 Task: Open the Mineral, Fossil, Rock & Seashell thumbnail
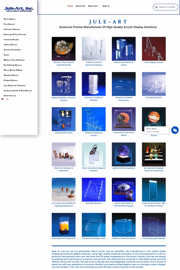tap(63, 49)
